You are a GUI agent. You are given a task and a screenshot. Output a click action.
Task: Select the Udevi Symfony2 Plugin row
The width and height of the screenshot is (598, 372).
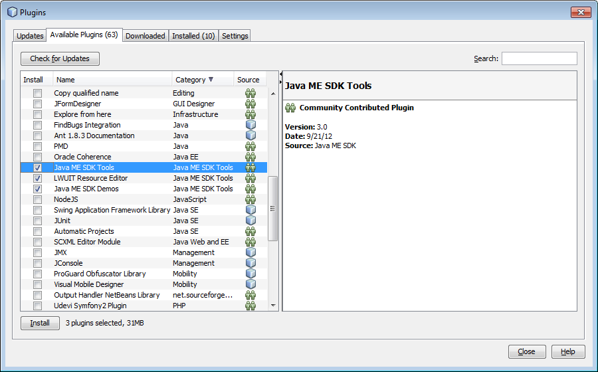(x=144, y=306)
